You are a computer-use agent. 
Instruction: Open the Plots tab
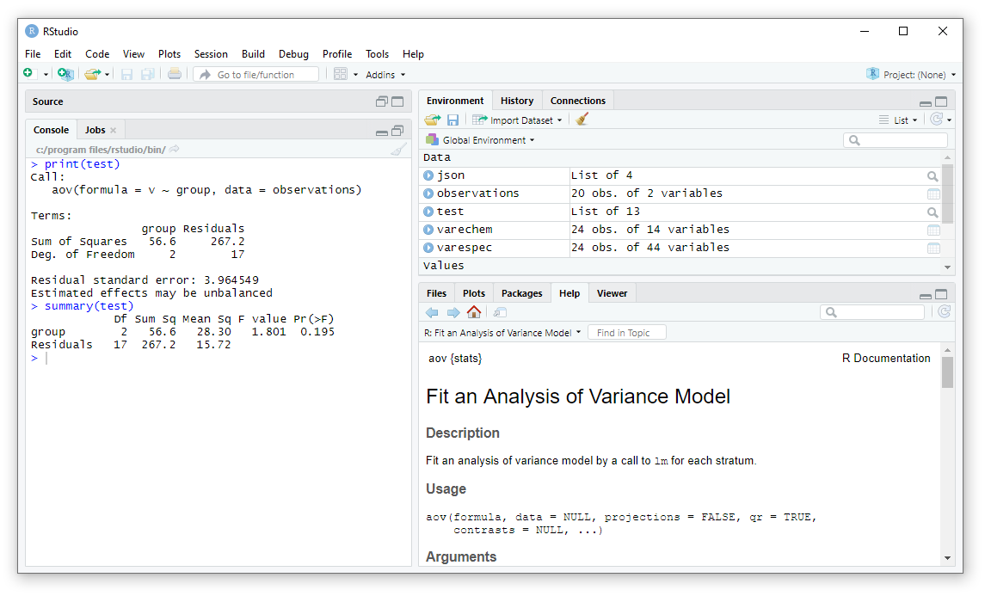(474, 293)
